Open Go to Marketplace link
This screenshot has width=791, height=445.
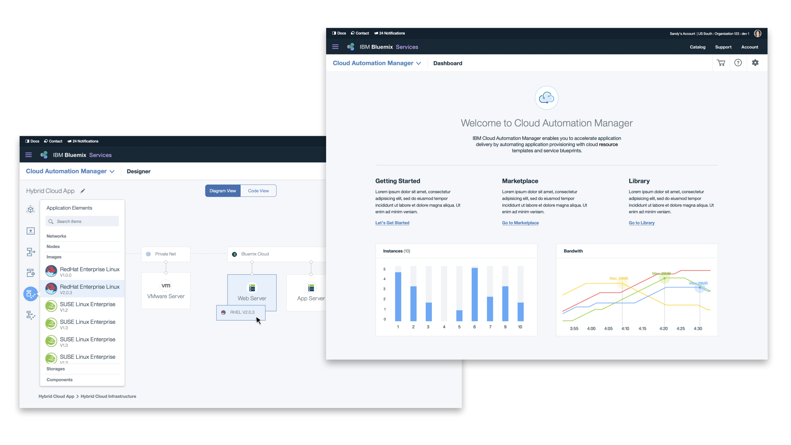pos(520,223)
